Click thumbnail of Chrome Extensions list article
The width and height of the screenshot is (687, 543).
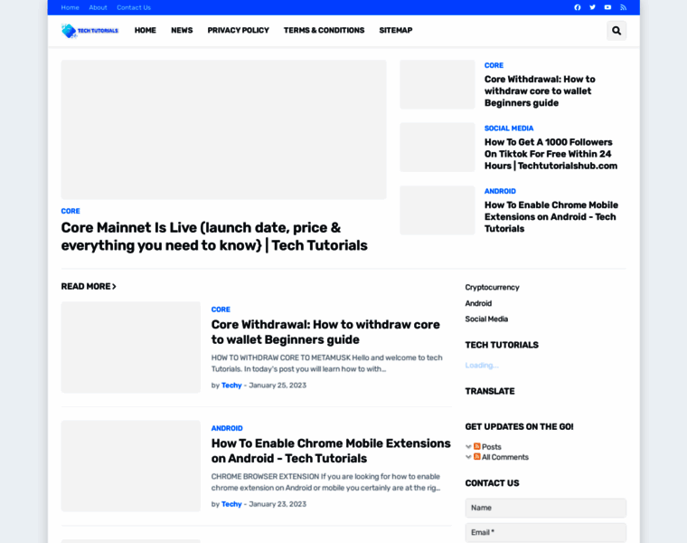pyautogui.click(x=130, y=466)
